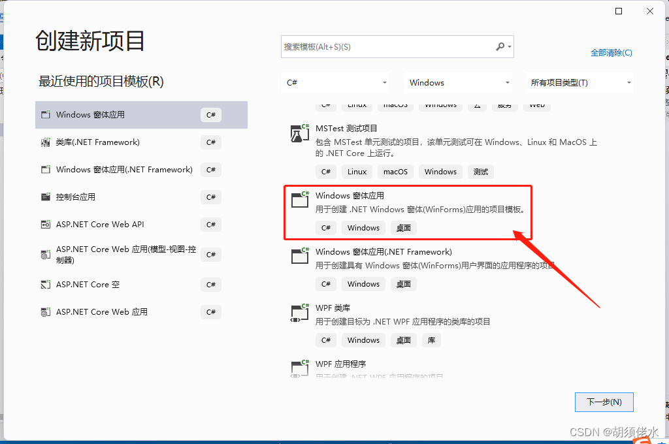Choose the MSTest 测试项目 template title
The width and height of the screenshot is (669, 444).
[346, 128]
